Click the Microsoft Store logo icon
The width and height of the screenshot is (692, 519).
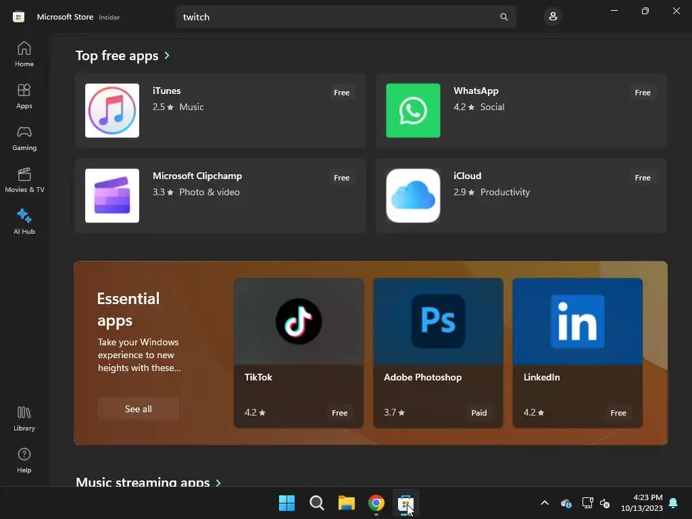click(18, 17)
